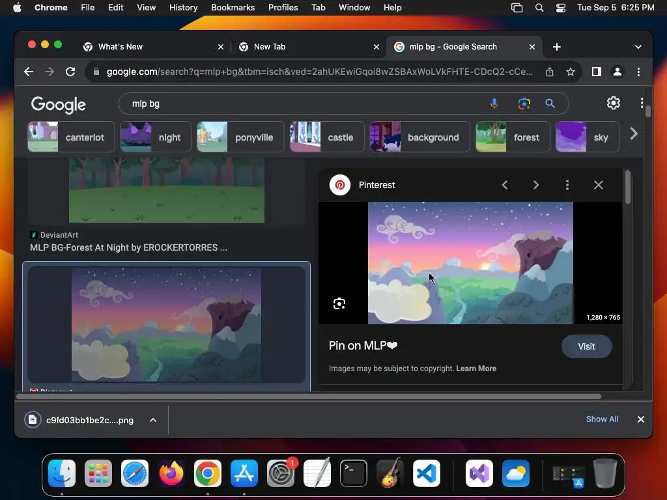The width and height of the screenshot is (667, 500).
Task: Open the MLP BG-Forest At Night result
Action: (x=128, y=247)
